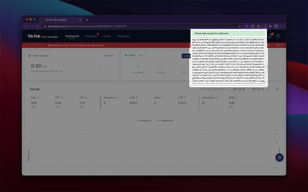Click the TikTok Ads Manager logo

[43, 36]
